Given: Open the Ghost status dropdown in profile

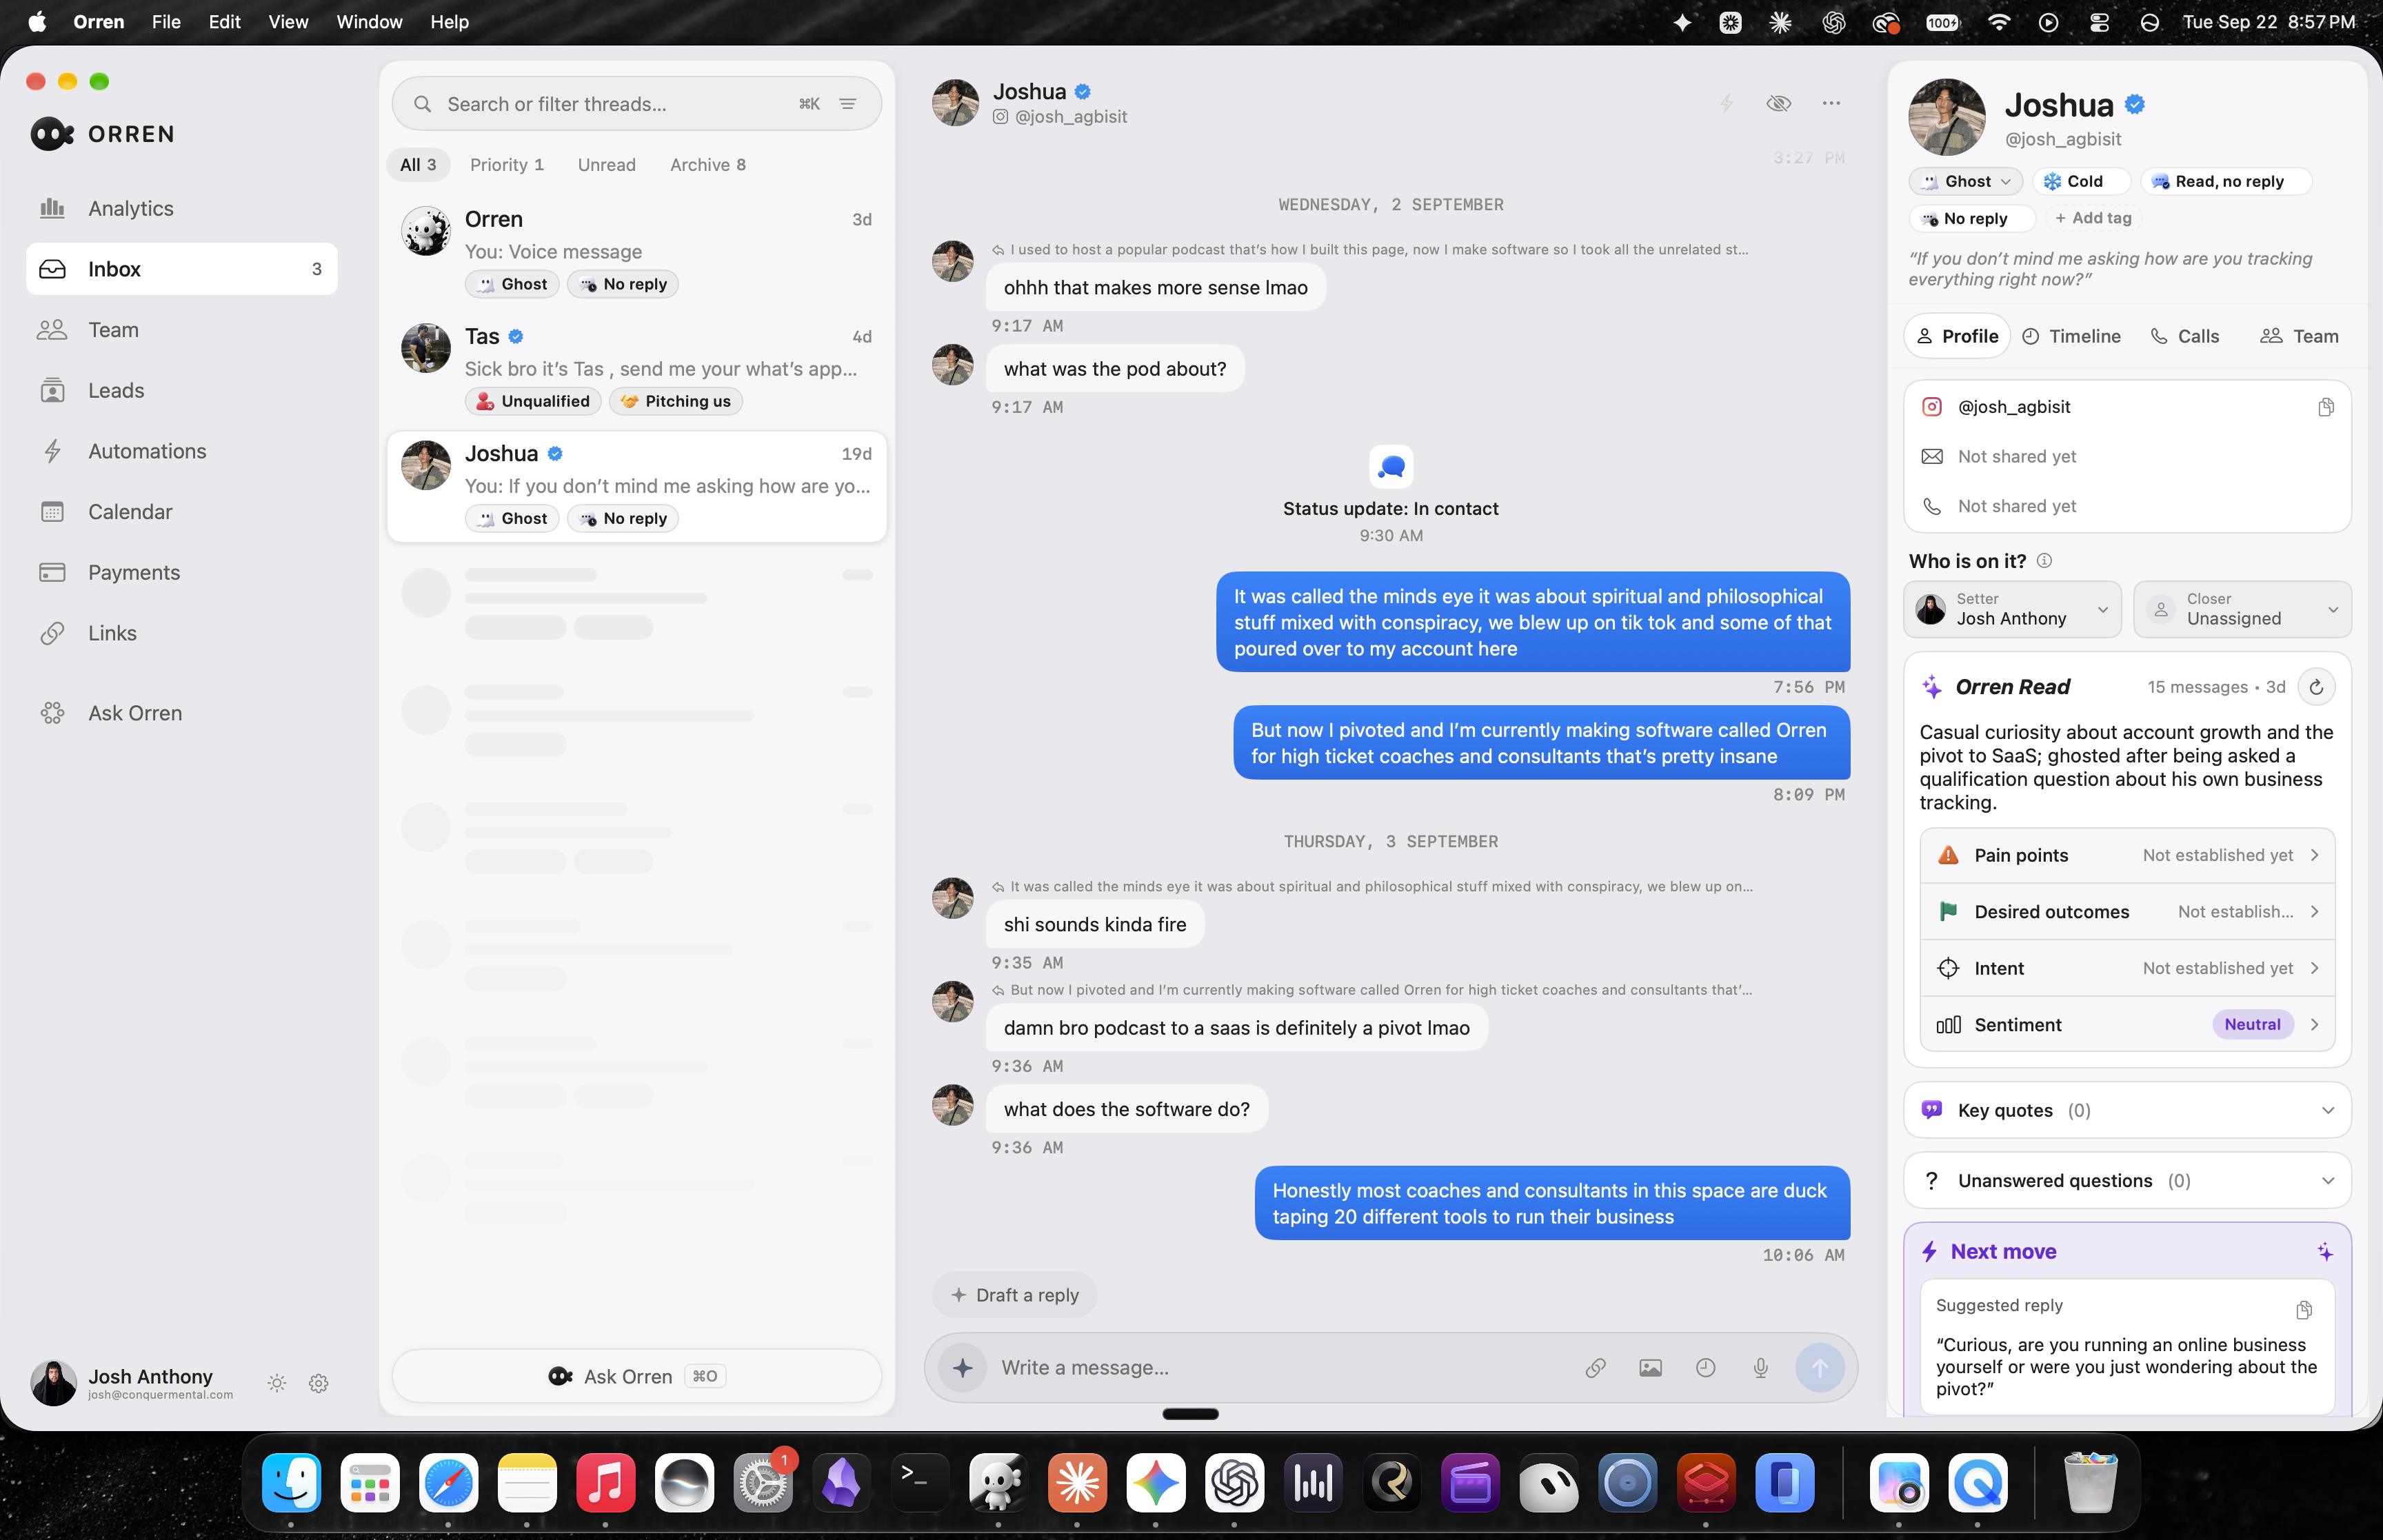Looking at the screenshot, I should [x=1965, y=181].
